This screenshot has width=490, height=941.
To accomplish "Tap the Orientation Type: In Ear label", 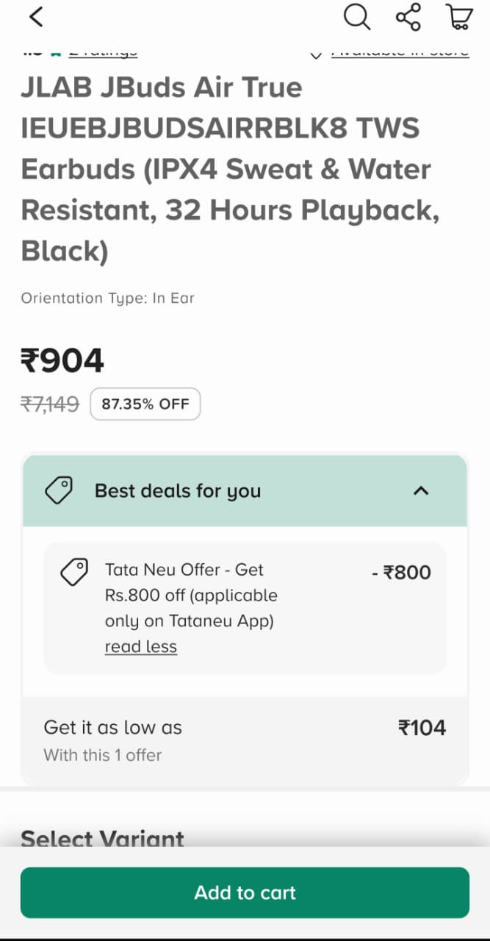I will pos(107,298).
